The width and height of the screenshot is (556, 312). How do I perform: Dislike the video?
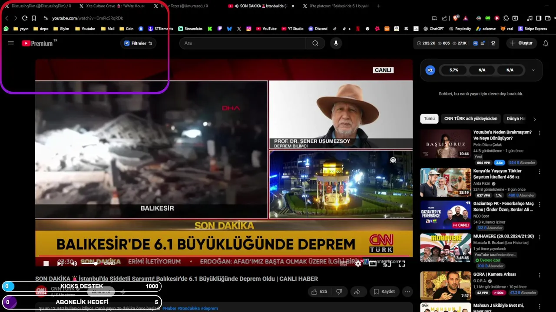click(339, 292)
